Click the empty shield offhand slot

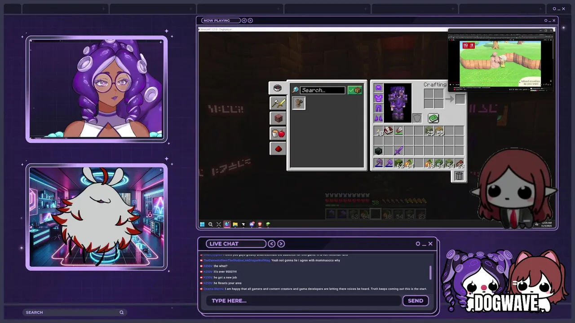click(417, 118)
